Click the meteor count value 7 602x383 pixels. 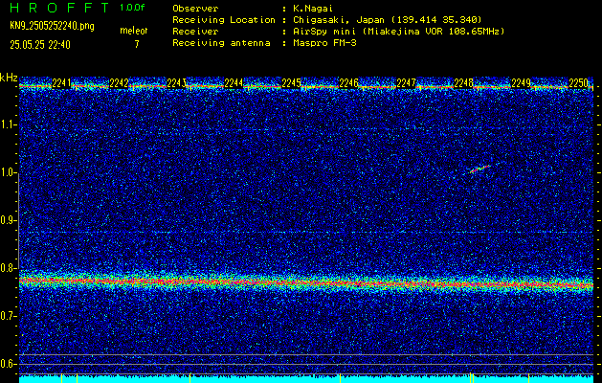pyautogui.click(x=136, y=44)
